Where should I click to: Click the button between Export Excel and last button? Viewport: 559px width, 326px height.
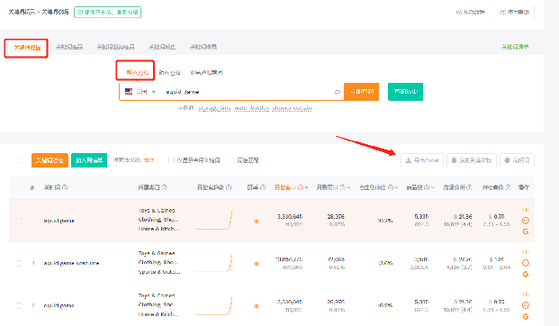pos(472,160)
